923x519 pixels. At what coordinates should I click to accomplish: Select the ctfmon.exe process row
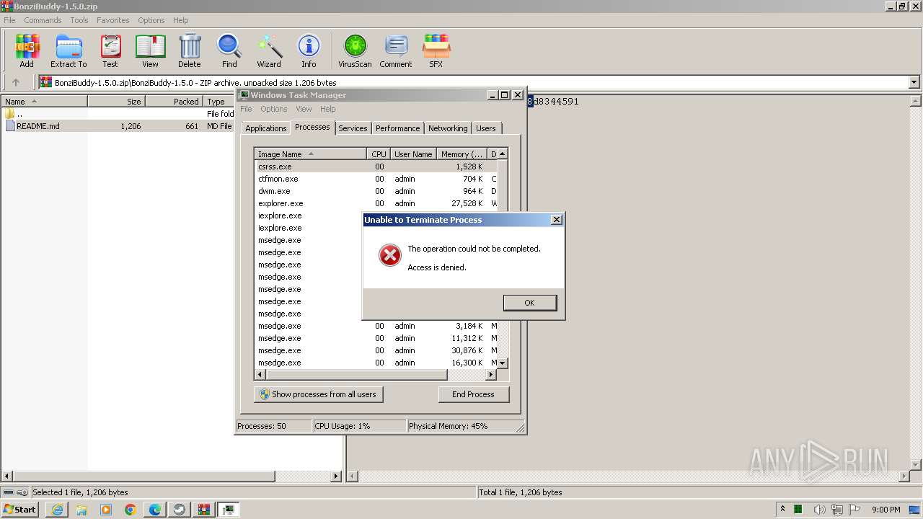376,179
